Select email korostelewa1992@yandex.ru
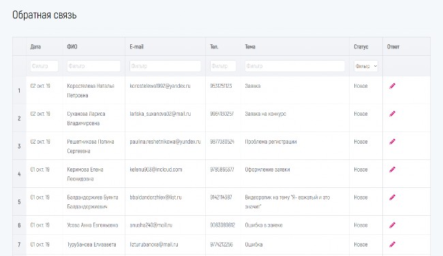This screenshot has height=256, width=443. tap(160, 86)
